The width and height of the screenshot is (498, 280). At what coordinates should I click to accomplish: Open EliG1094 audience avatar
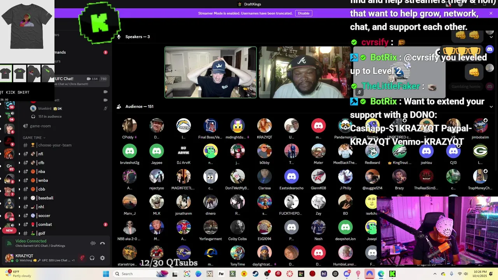click(x=265, y=227)
